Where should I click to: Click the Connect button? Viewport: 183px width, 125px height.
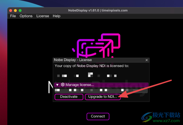tap(98, 116)
